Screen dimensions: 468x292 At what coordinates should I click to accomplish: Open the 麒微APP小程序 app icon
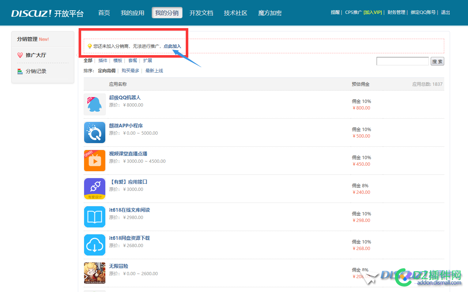[95, 132]
